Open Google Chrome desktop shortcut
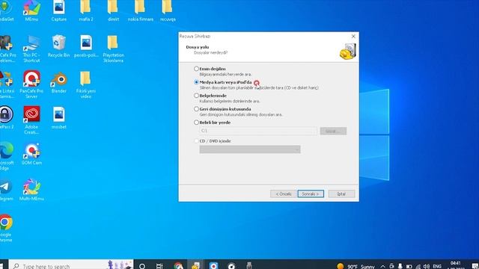 [x=5, y=228]
